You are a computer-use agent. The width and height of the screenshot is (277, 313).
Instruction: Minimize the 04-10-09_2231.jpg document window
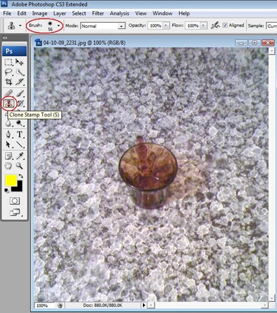tap(241, 43)
